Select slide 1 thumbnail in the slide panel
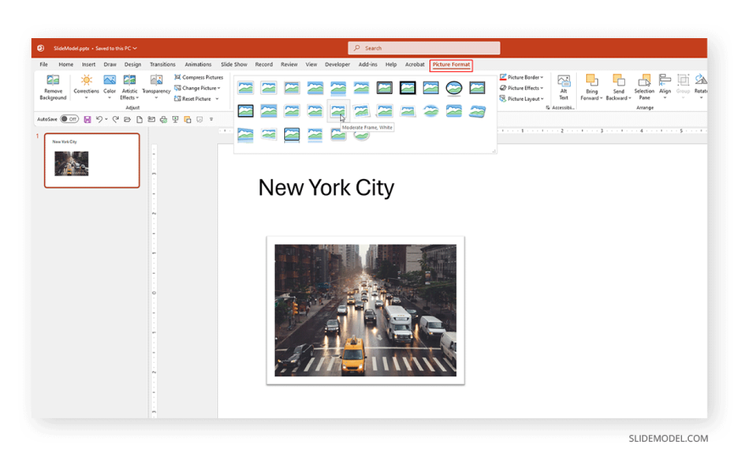Viewport: 738px width, 457px height. click(x=92, y=160)
